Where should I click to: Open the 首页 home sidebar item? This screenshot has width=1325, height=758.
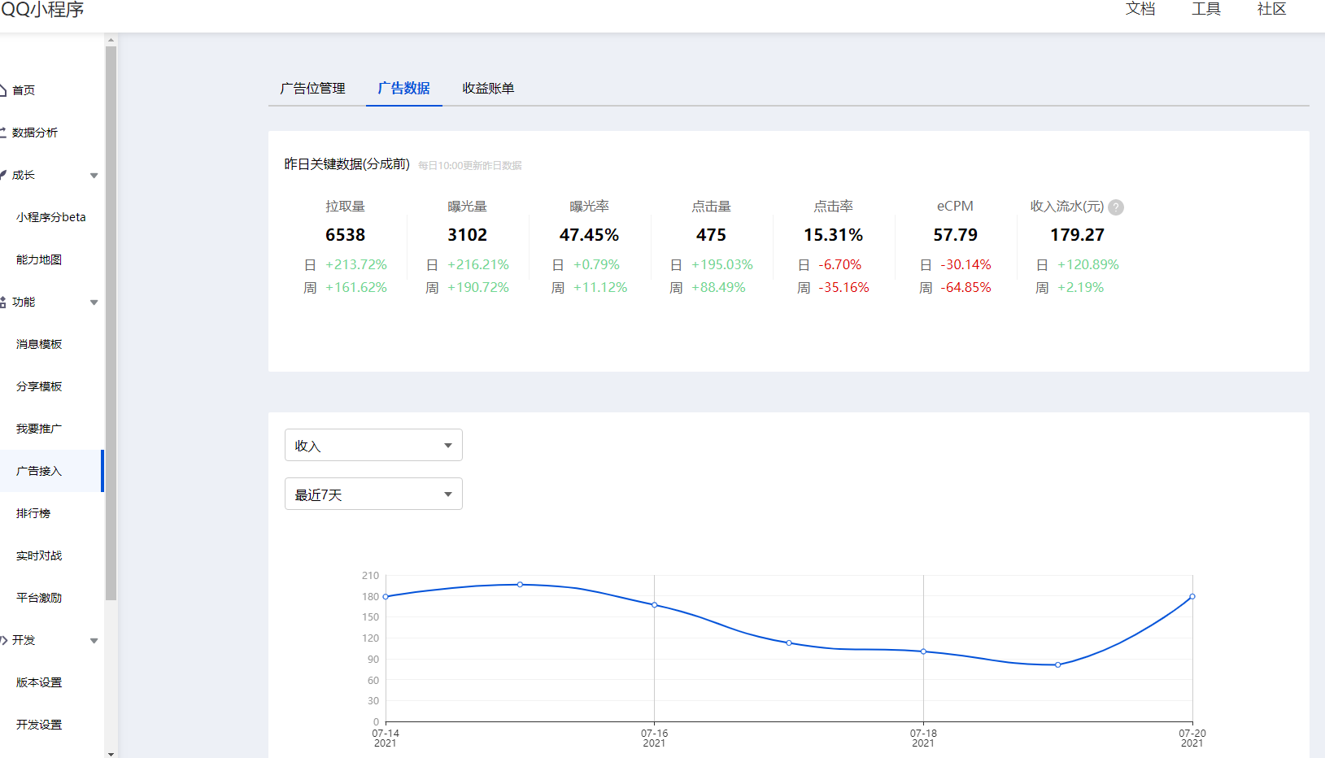coord(23,90)
